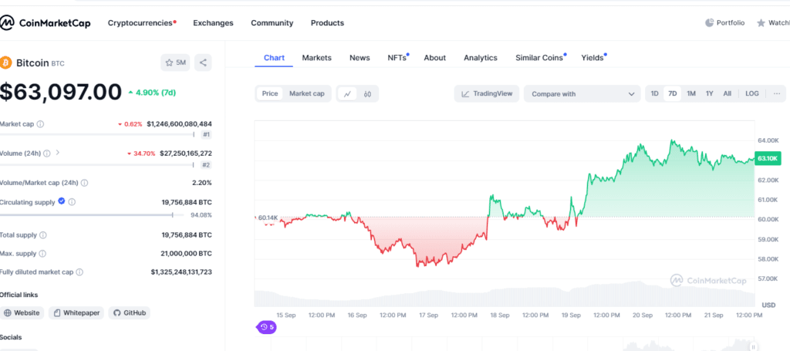Switch to the About tab
This screenshot has width=790, height=351.
pyautogui.click(x=435, y=58)
